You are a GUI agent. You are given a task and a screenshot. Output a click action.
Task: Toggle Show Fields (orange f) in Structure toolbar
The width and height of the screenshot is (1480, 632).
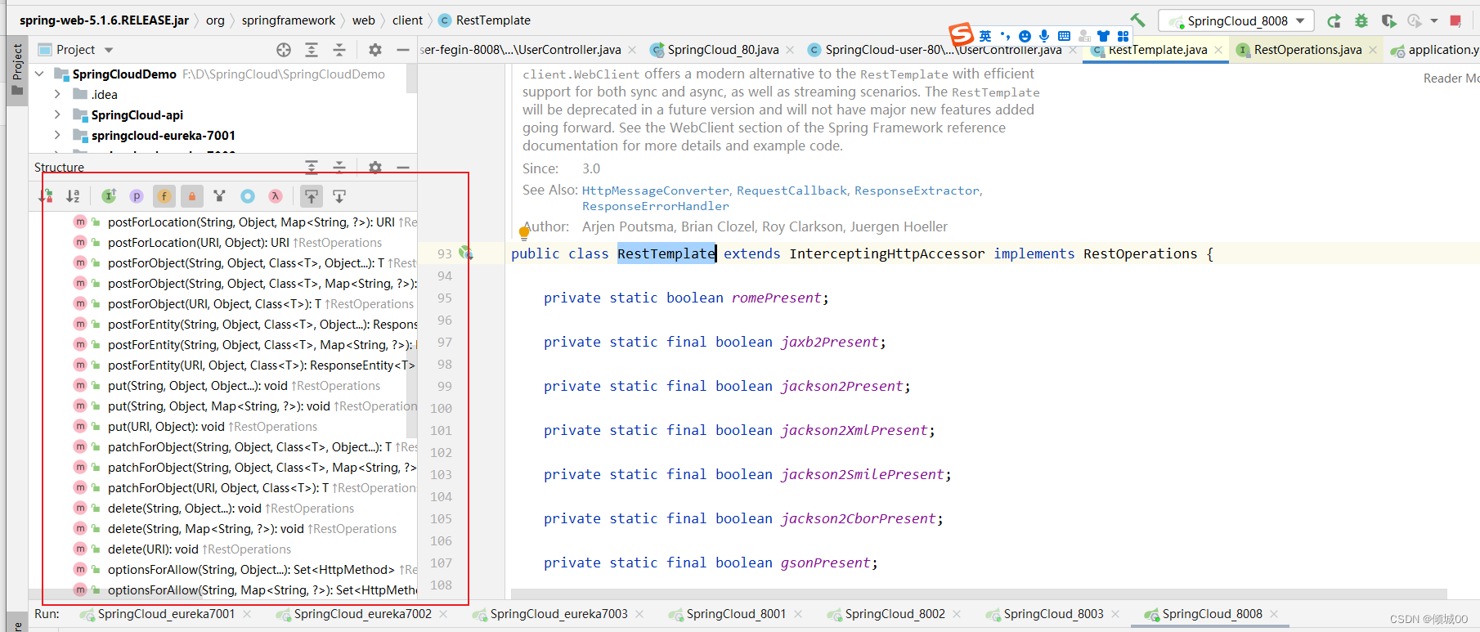coord(164,196)
